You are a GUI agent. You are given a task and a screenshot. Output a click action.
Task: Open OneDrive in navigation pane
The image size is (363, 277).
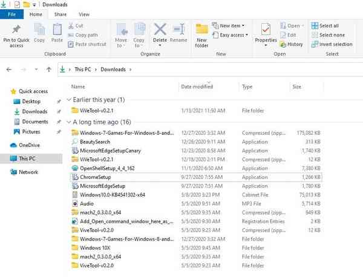tap(25, 145)
